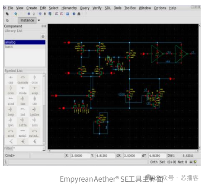The width and height of the screenshot is (205, 186).
Task: Click the dX value field
Action: tap(132, 156)
